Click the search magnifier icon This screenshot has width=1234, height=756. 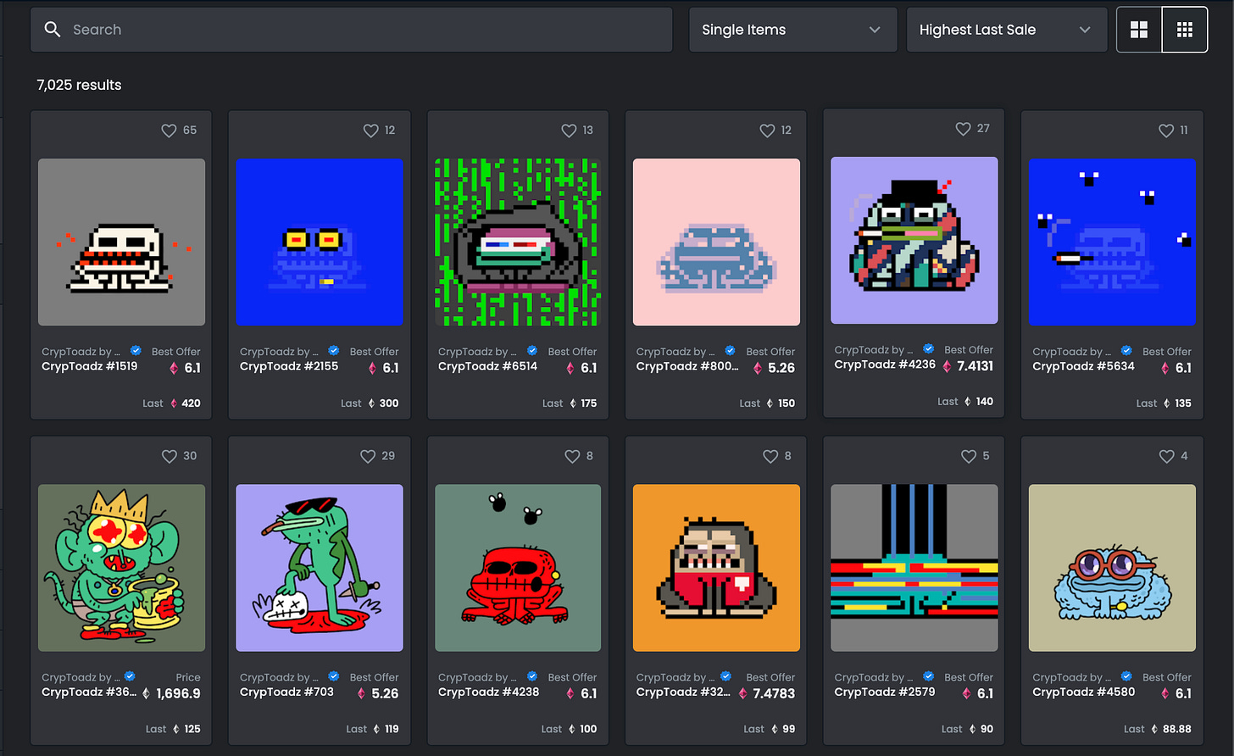[53, 30]
